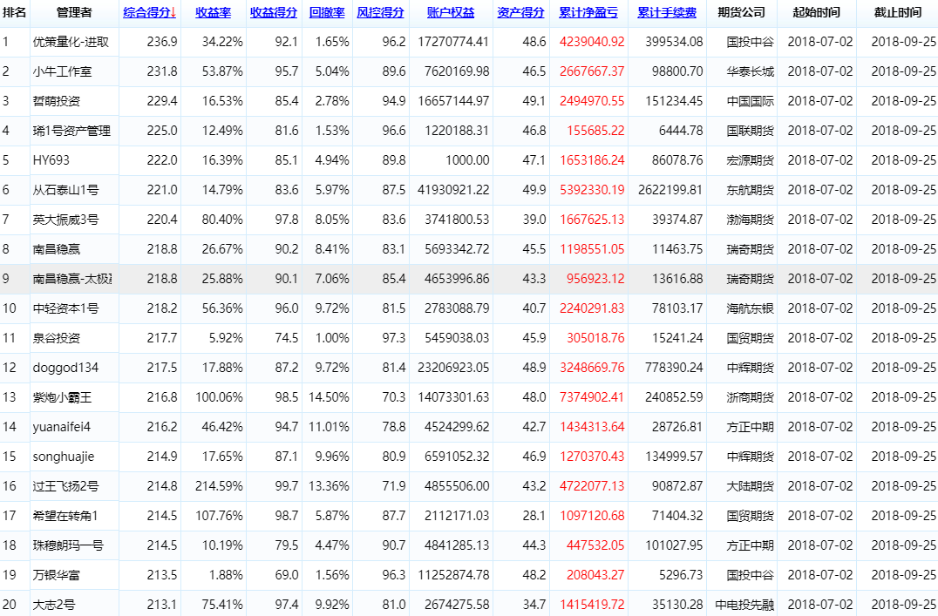The height and width of the screenshot is (616, 938).
Task: Select manager HY693
Action: (51, 160)
